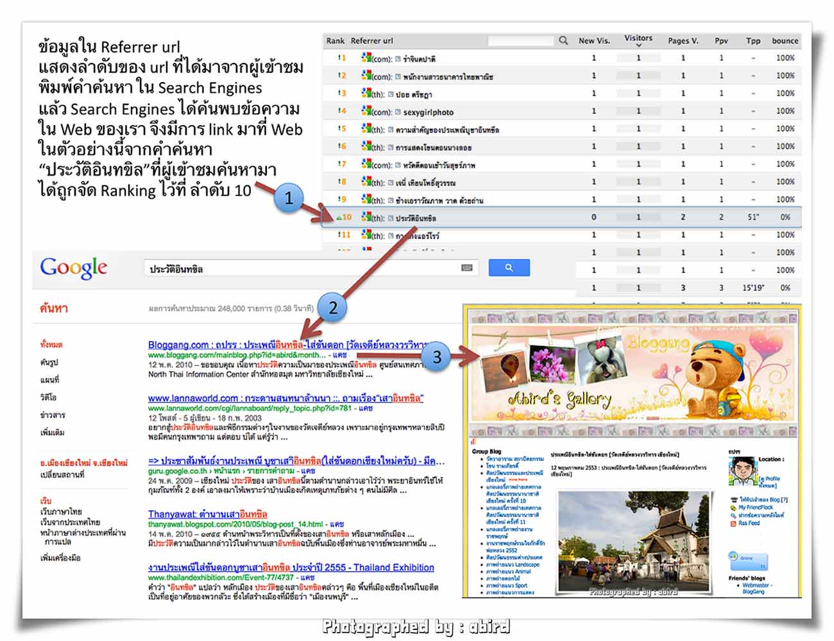Open the Thailand Exhibition search result title
This screenshot has width=834, height=641.
point(291,567)
